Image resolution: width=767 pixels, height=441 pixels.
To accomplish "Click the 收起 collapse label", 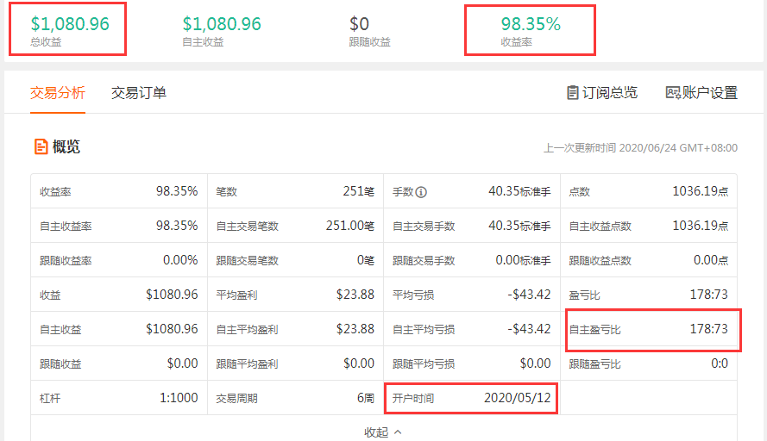I will pos(376,432).
